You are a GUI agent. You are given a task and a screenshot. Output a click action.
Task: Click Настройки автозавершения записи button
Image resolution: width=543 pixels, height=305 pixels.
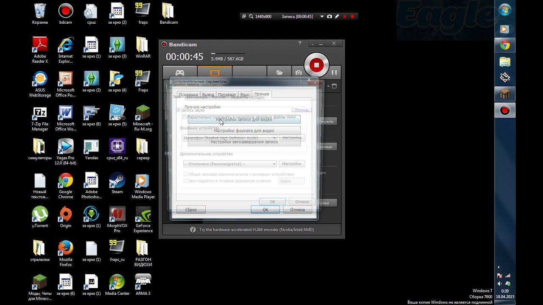point(244,142)
